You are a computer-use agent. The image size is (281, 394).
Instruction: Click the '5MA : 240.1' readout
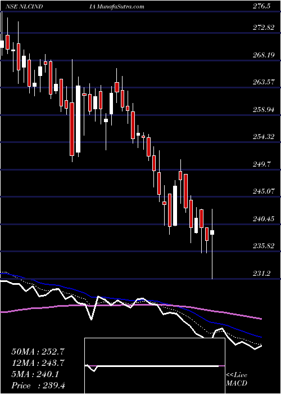coord(35,374)
